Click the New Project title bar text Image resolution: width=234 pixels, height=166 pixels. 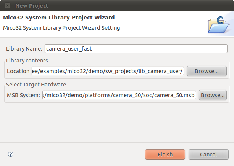click(32, 6)
